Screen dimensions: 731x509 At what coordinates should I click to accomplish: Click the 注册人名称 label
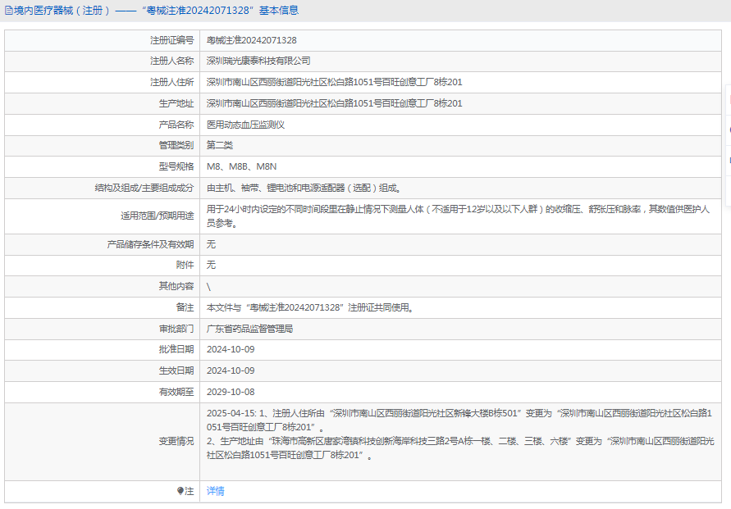tap(172, 61)
